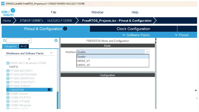Select the Categories tab
The width and height of the screenshot is (199, 112).
(10, 46)
